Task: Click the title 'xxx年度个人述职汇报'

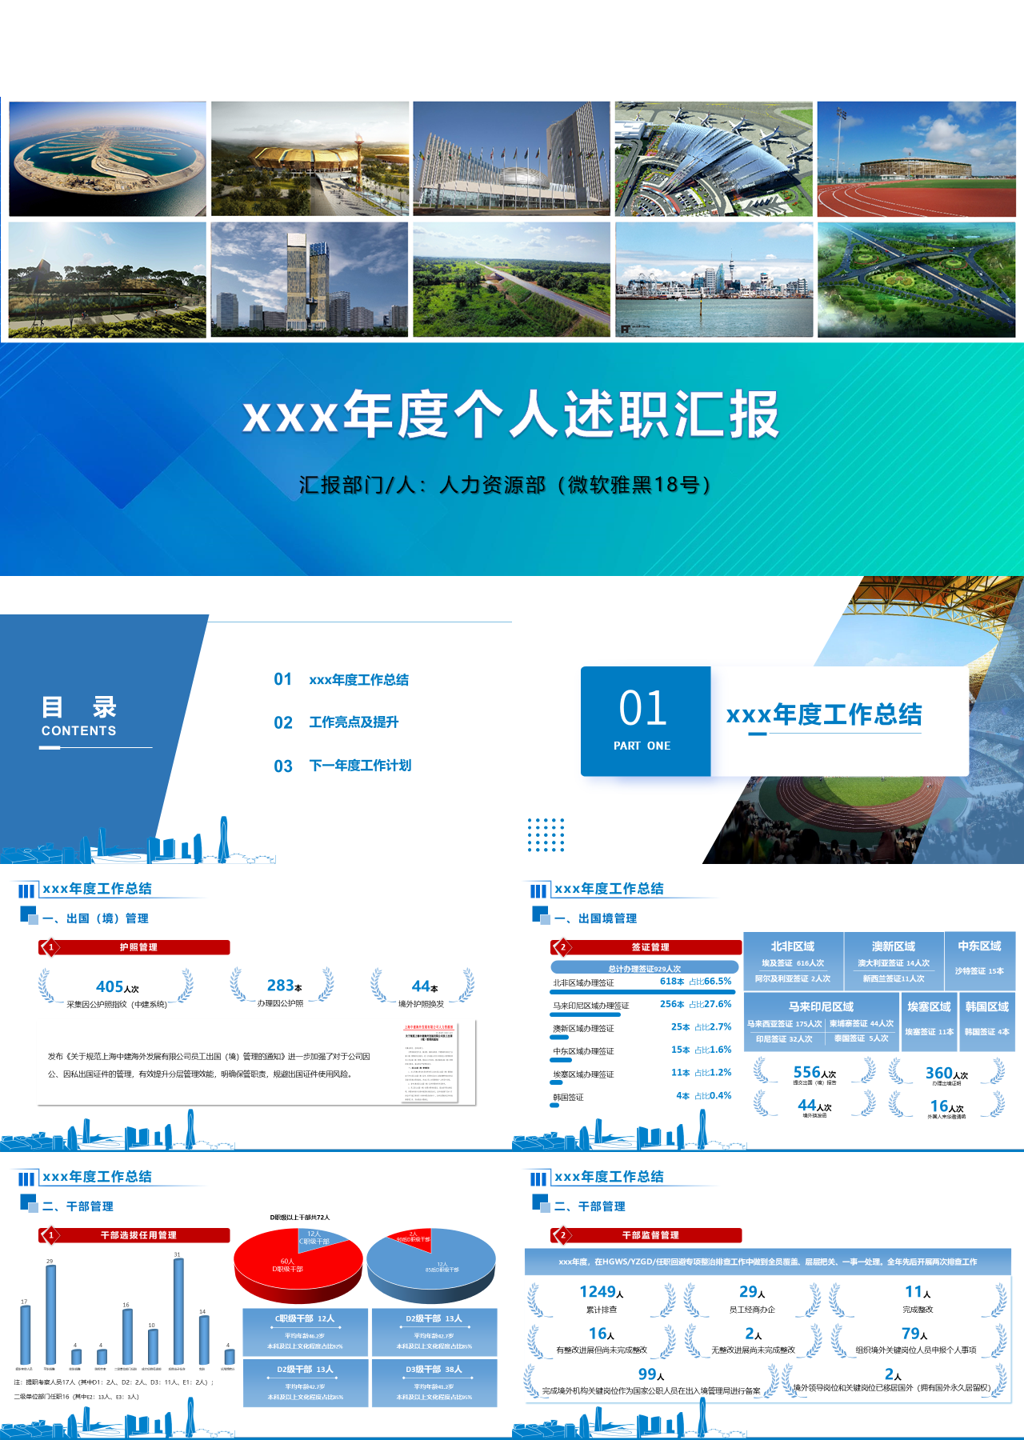Action: (x=511, y=414)
